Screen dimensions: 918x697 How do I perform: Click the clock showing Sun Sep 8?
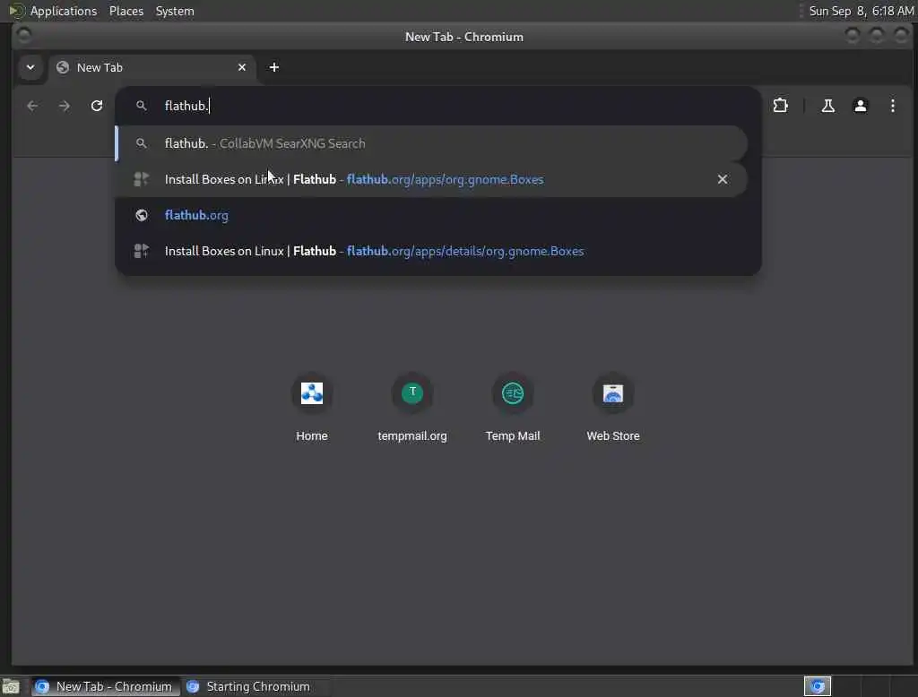pos(861,11)
